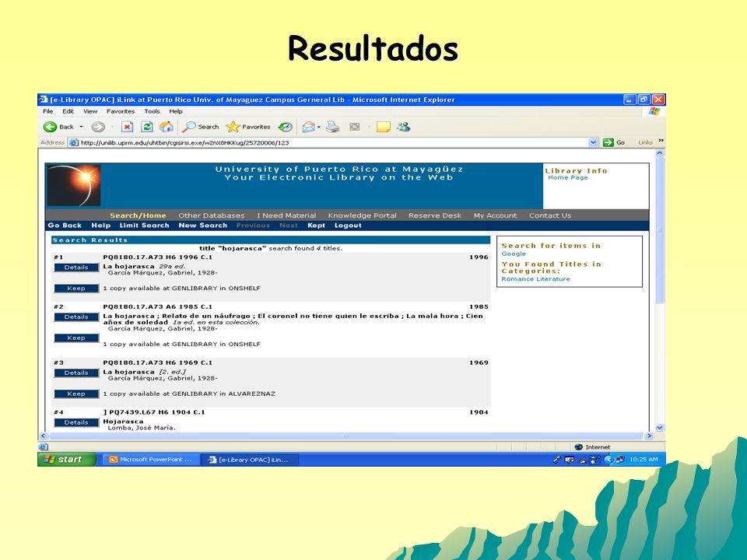Open the Tools menu

coord(152,111)
